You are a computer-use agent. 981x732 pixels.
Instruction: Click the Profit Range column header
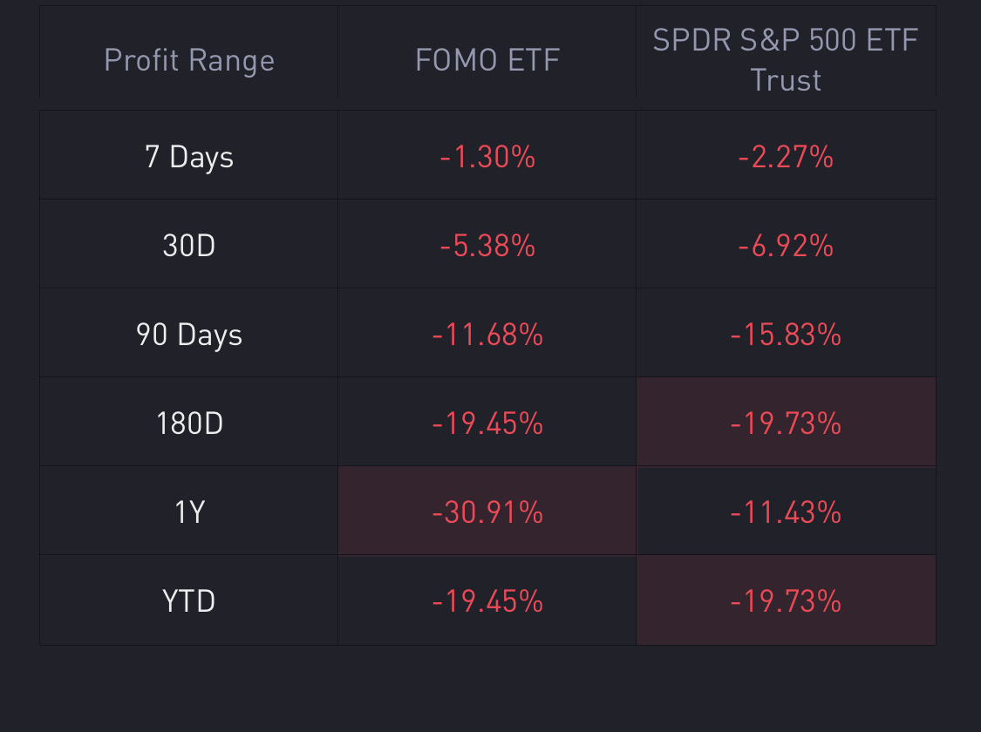click(189, 60)
